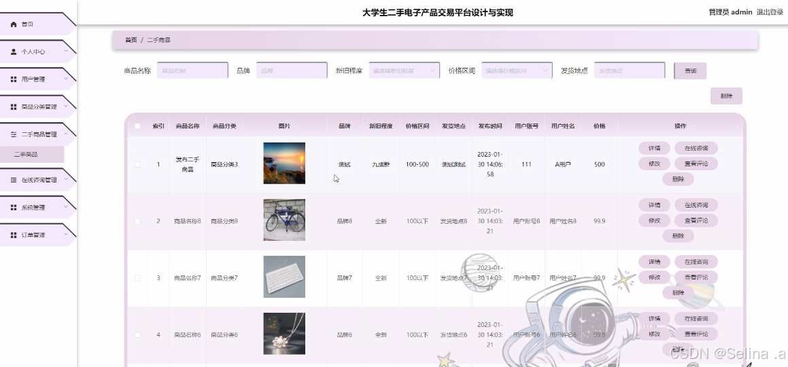Click 查看评论 for 发布二手商品 row
The height and width of the screenshot is (367, 788).
tap(696, 163)
